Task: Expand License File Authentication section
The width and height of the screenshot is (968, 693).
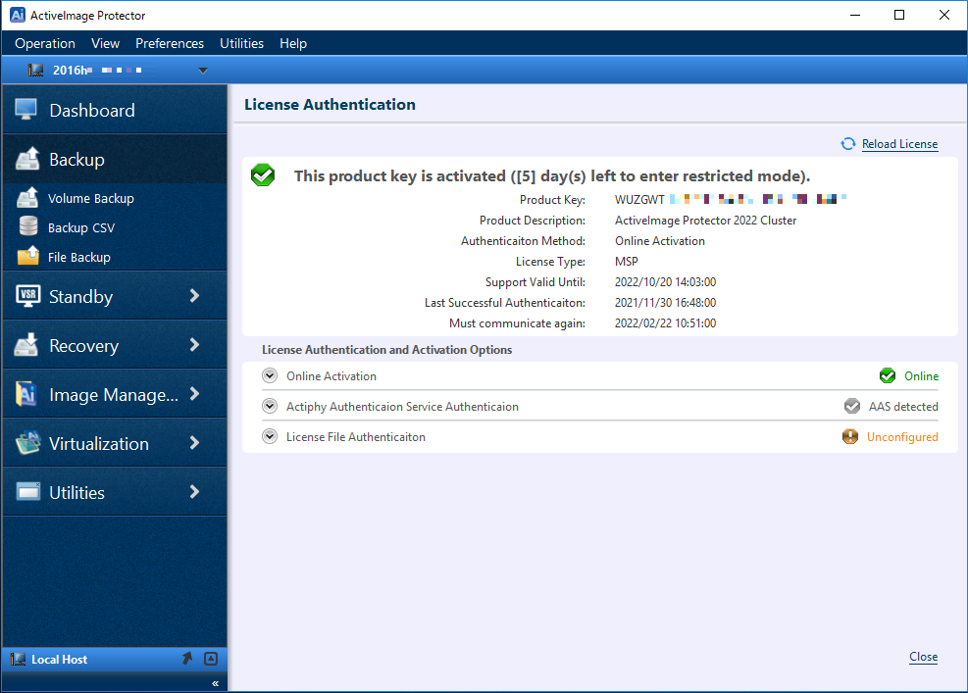Action: tap(270, 436)
